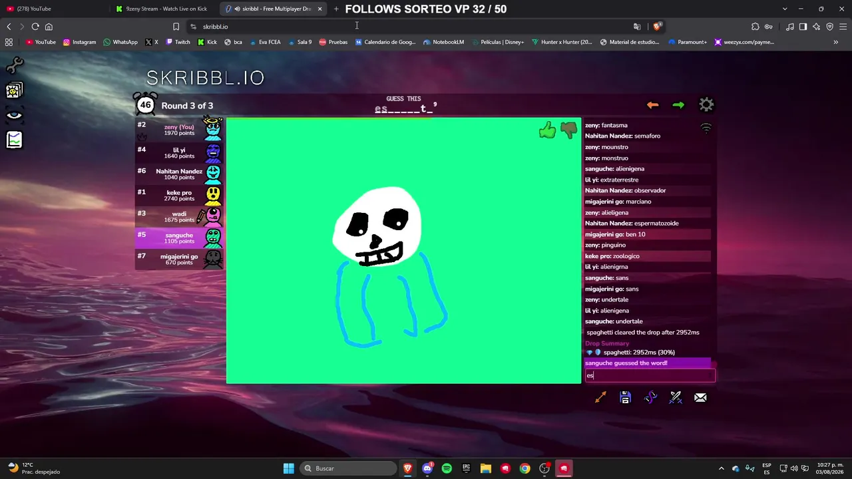Click the taskbar Buscar search box
This screenshot has height=479, width=852.
[x=347, y=468]
